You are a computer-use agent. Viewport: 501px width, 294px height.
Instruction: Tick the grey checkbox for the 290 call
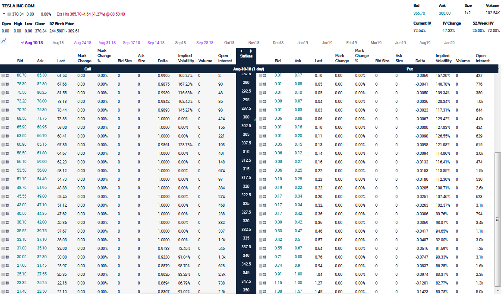point(3,84)
